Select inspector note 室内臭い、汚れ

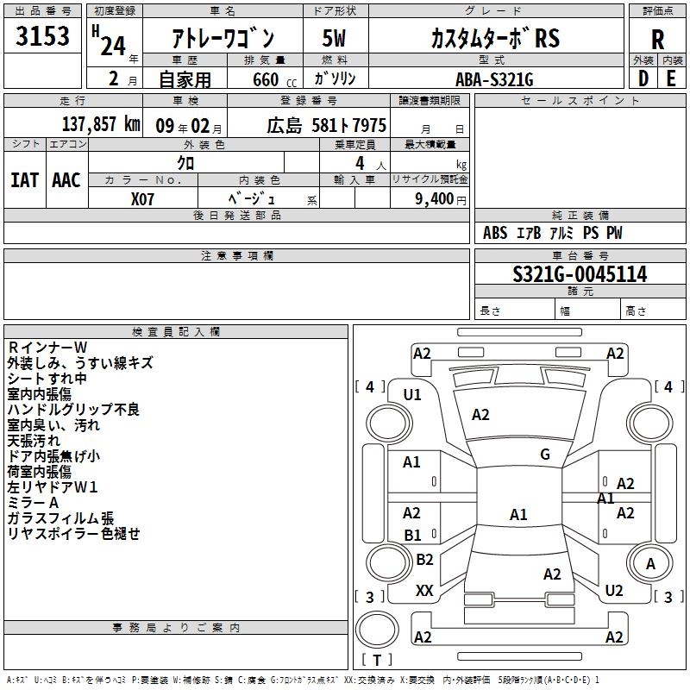coord(53,425)
